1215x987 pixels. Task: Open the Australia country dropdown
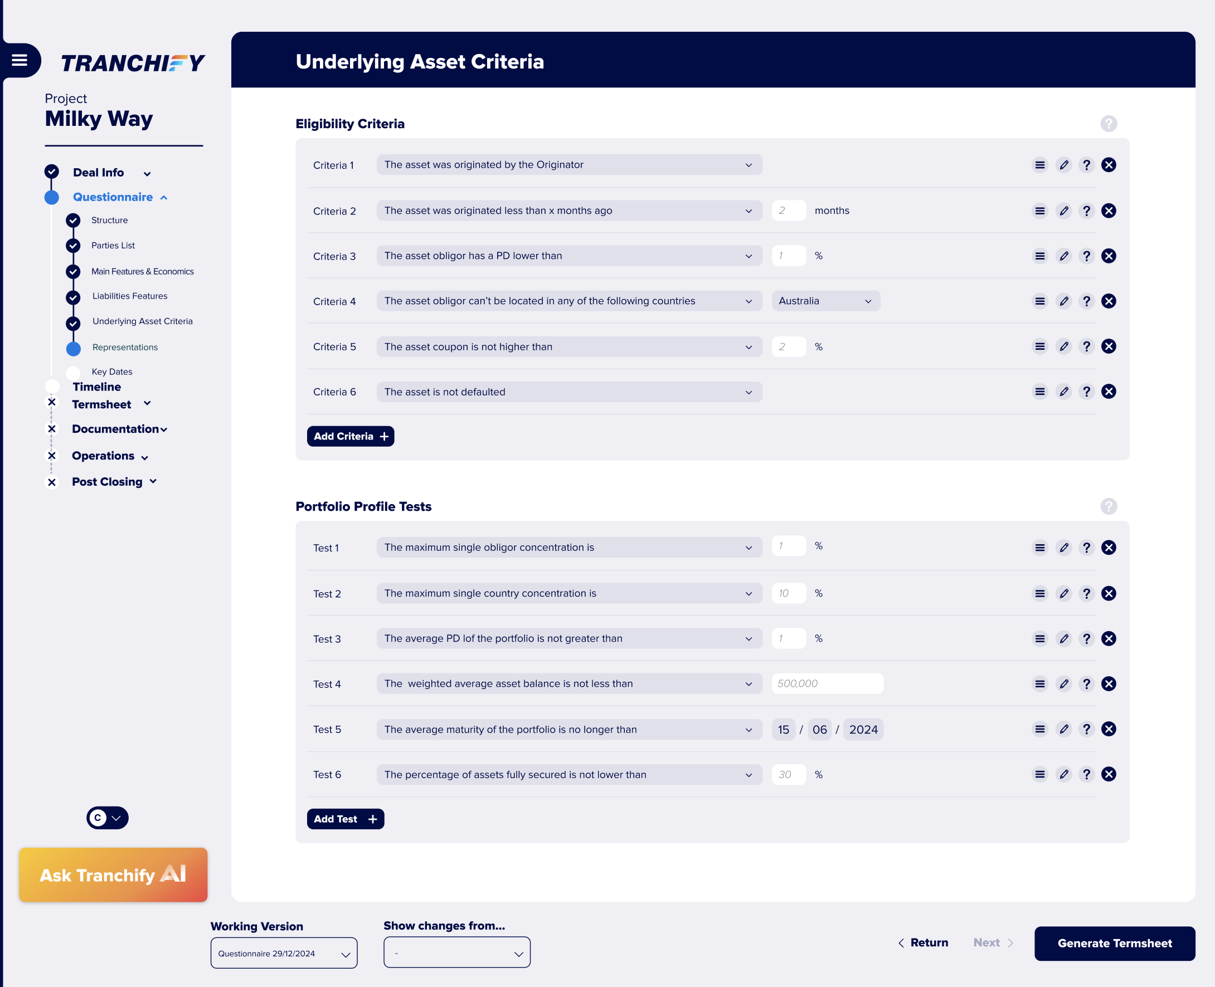tap(825, 301)
